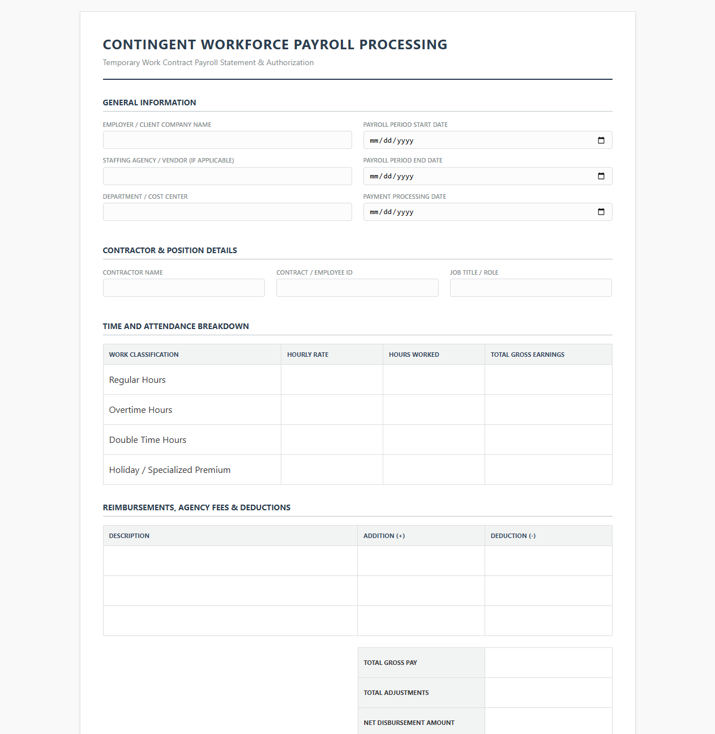
Task: Click Hours Worked cell for Double Time Hours
Action: click(x=434, y=439)
